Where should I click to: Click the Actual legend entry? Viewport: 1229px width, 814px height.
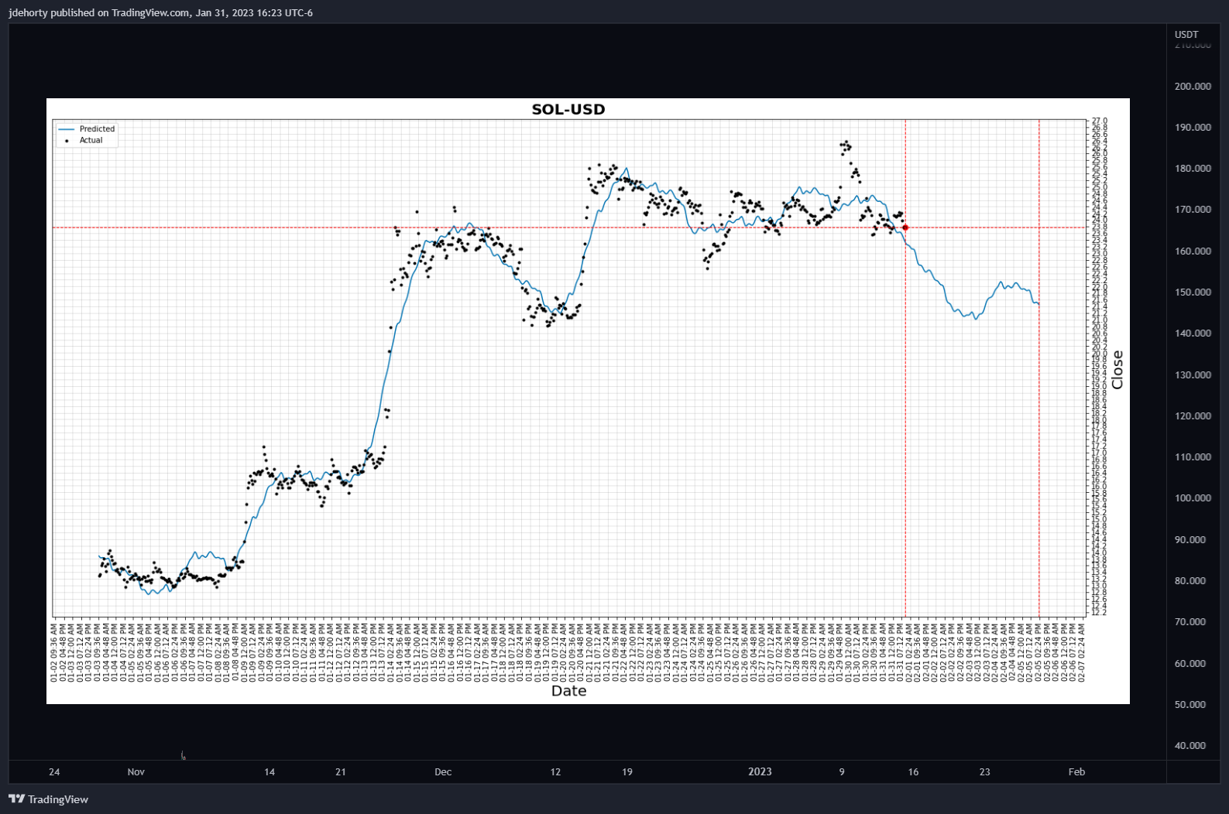83,140
